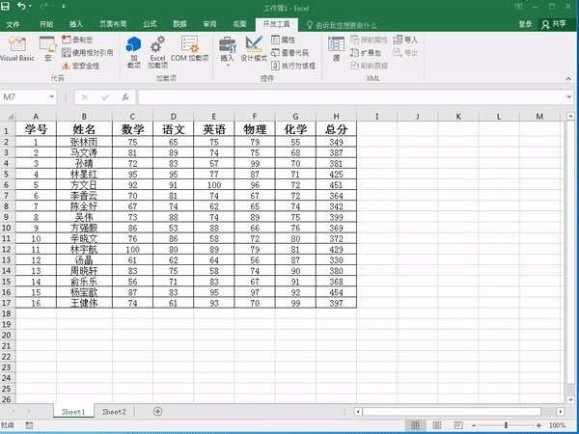Open the Name Box dropdown arrow
This screenshot has width=579, height=434.
(x=51, y=97)
